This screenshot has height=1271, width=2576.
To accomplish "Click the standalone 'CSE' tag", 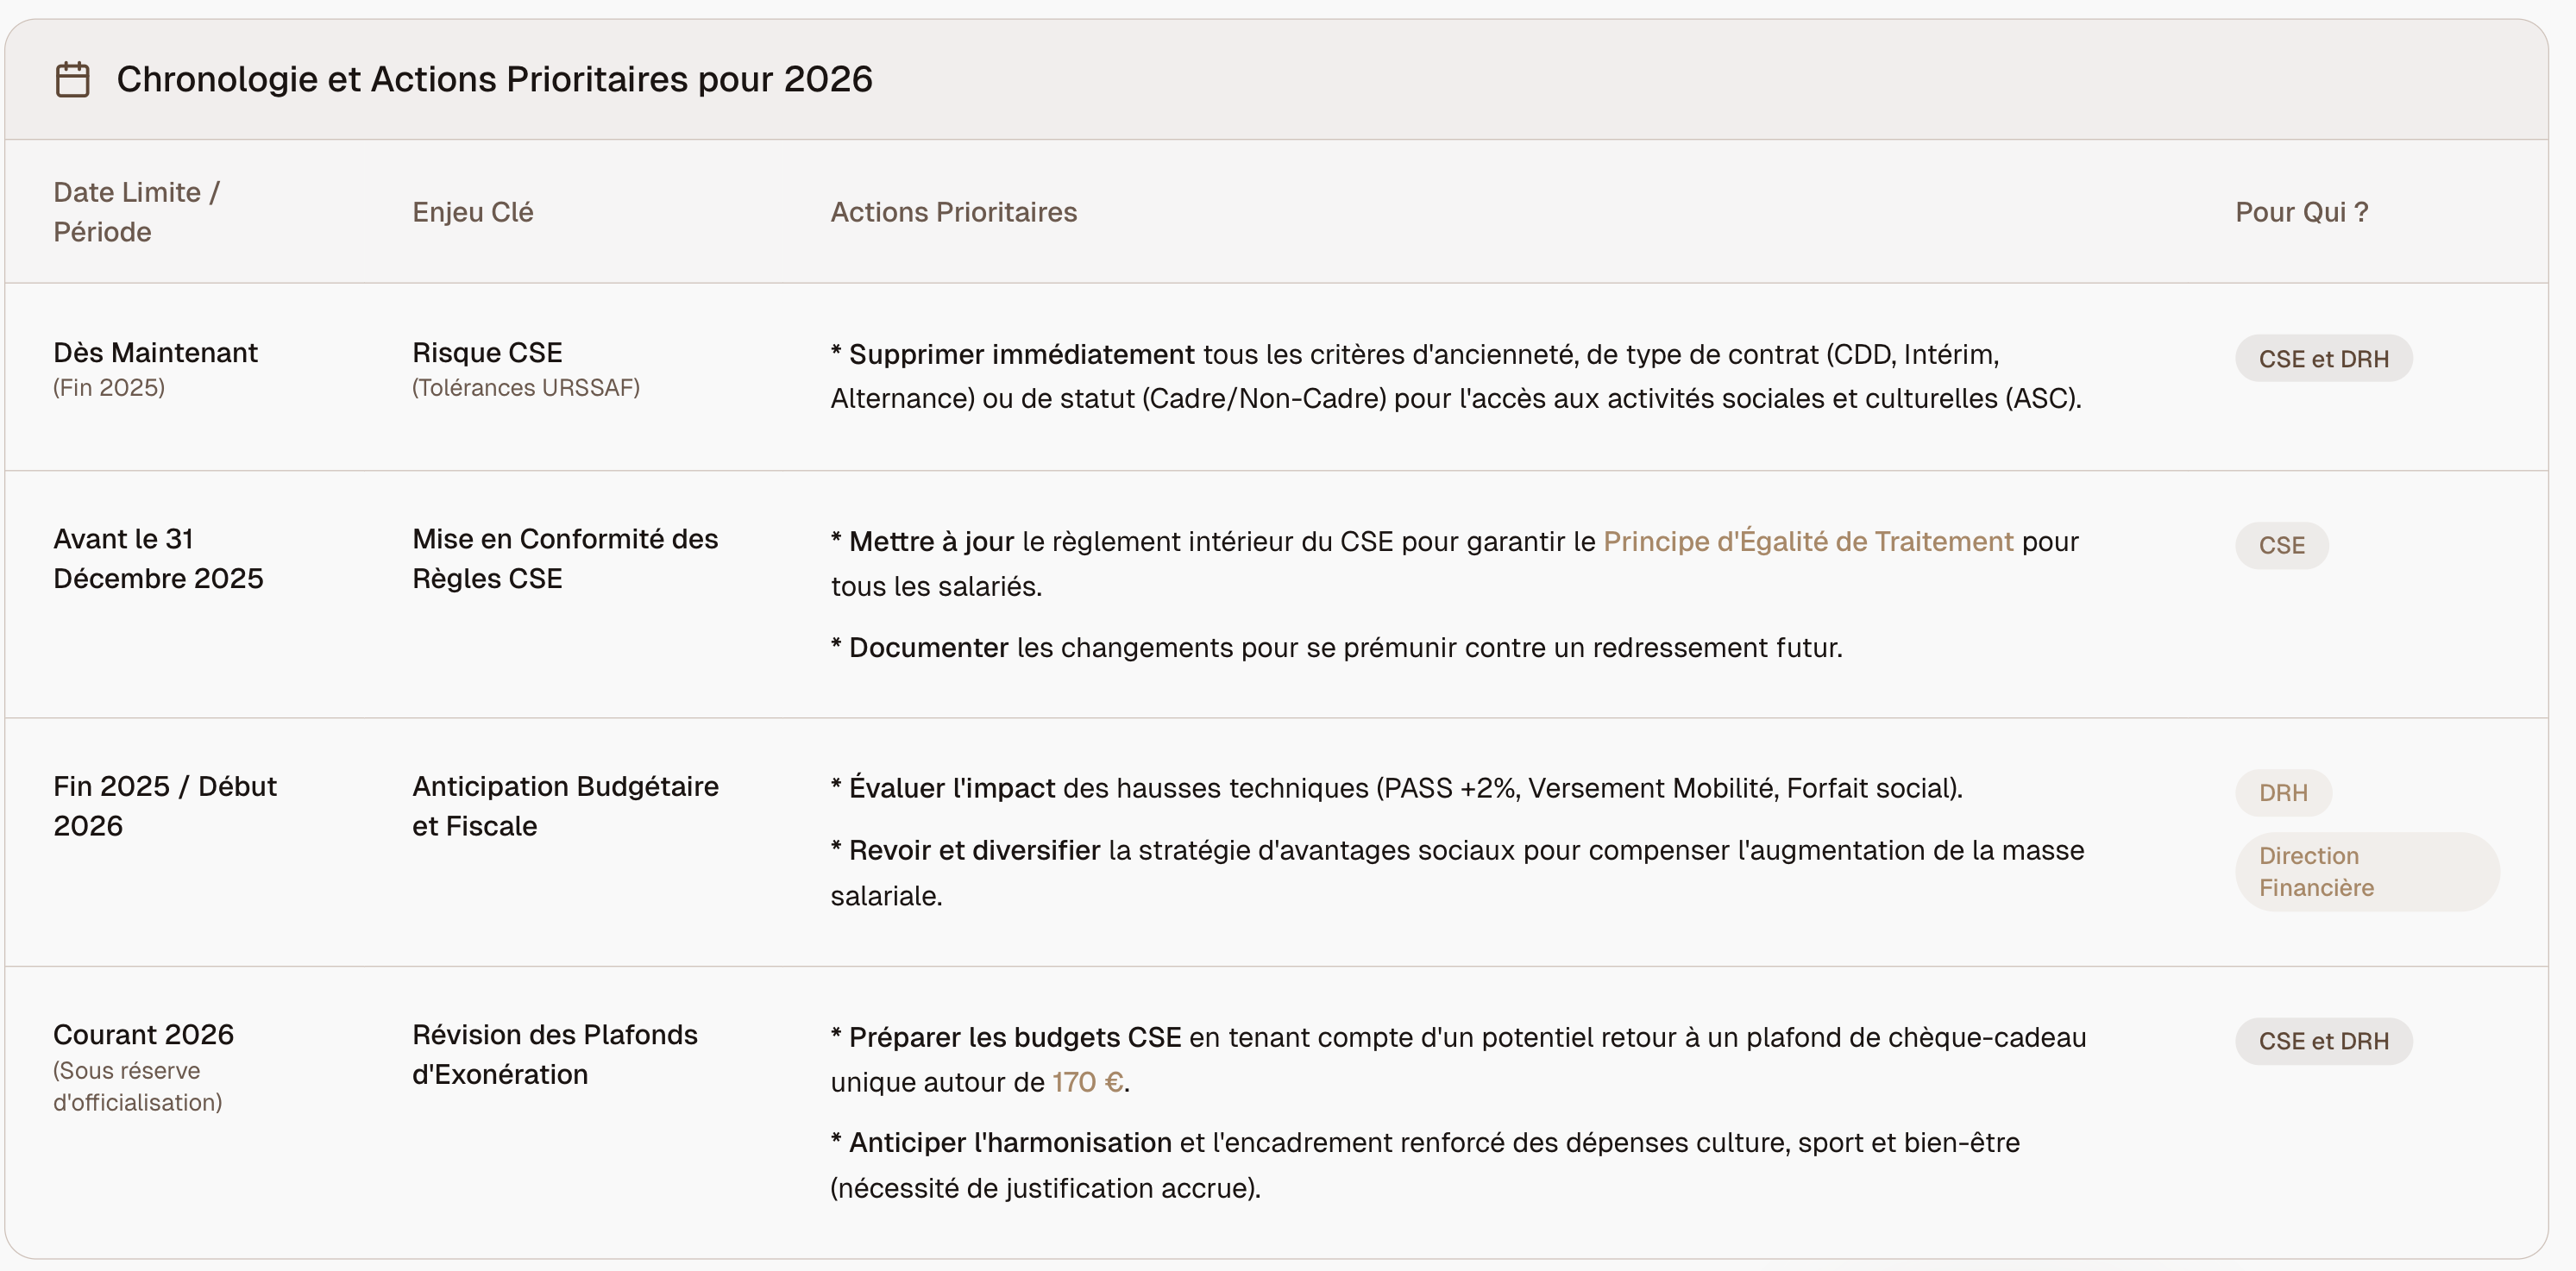I will [2281, 546].
